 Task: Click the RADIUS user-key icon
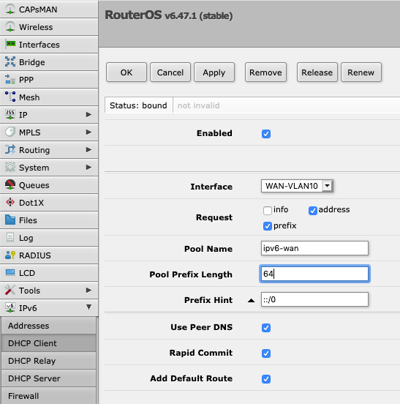[x=10, y=255]
